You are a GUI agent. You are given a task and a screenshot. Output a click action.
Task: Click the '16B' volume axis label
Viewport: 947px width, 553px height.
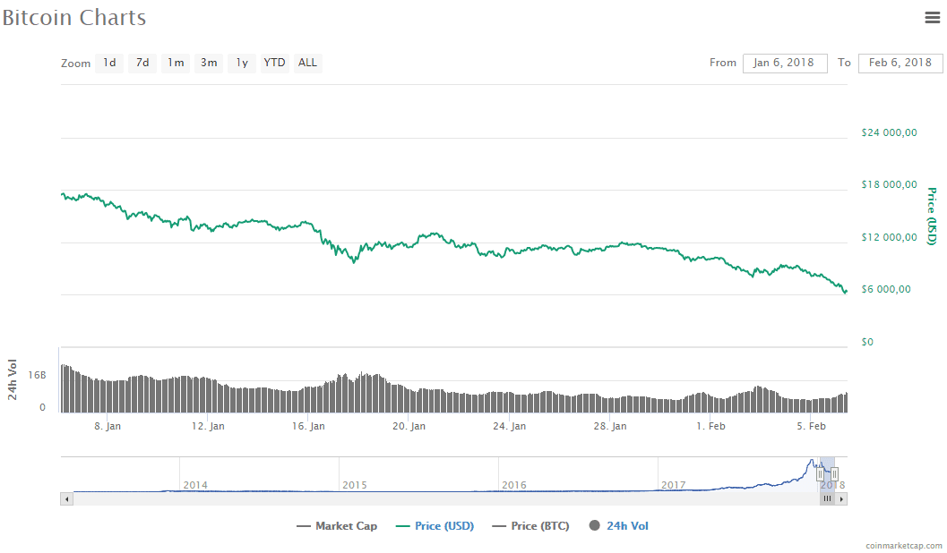(x=37, y=375)
